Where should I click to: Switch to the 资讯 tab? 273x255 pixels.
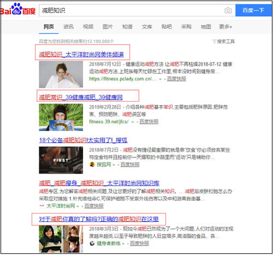68,27
